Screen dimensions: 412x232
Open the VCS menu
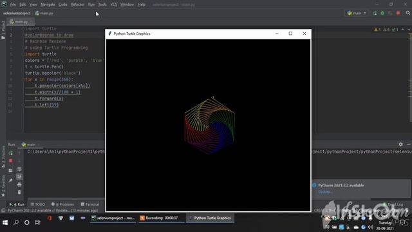tap(113, 5)
